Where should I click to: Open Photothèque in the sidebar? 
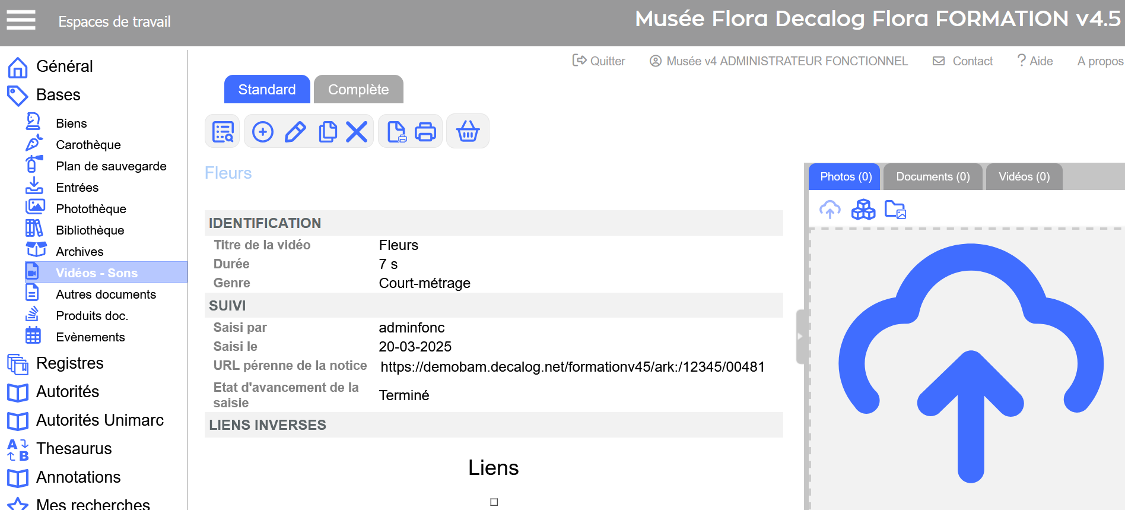coord(91,209)
